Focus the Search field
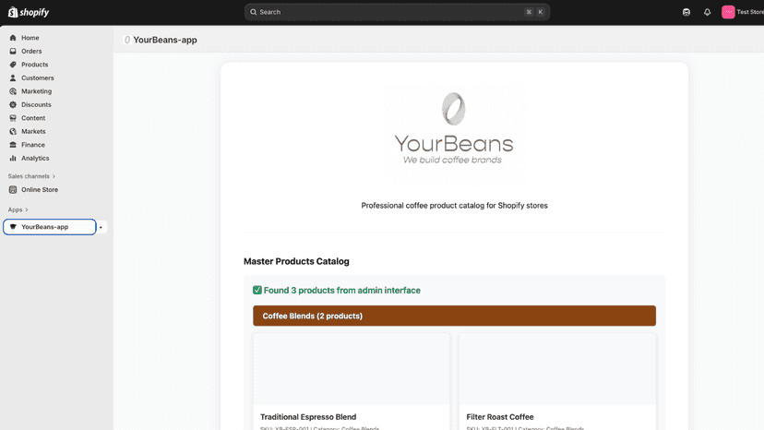This screenshot has height=430, width=764. coord(397,12)
